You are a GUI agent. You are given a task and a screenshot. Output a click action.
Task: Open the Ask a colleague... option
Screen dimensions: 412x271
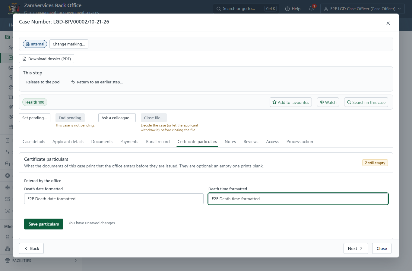coord(117,118)
